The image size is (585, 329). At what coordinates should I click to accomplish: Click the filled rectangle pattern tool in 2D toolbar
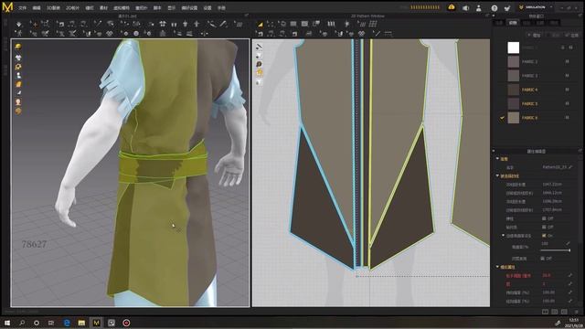[293, 24]
